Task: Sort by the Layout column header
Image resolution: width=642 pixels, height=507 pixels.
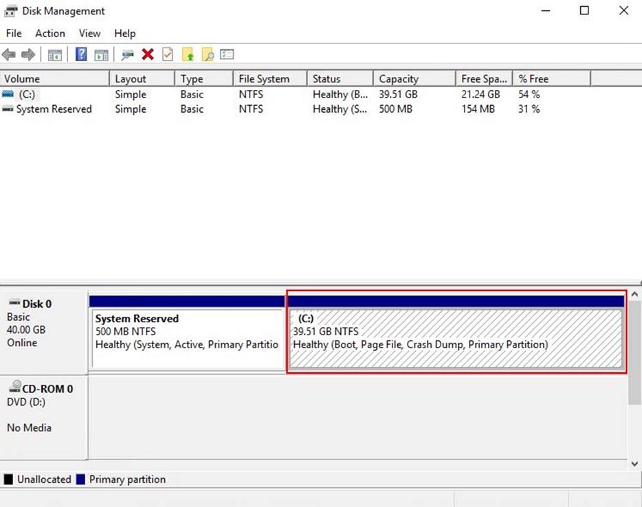Action: tap(142, 78)
